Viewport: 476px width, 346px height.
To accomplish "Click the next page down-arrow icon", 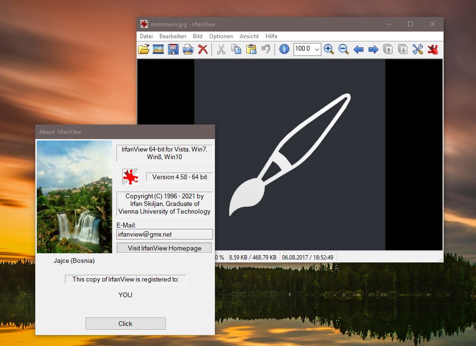I will (403, 49).
